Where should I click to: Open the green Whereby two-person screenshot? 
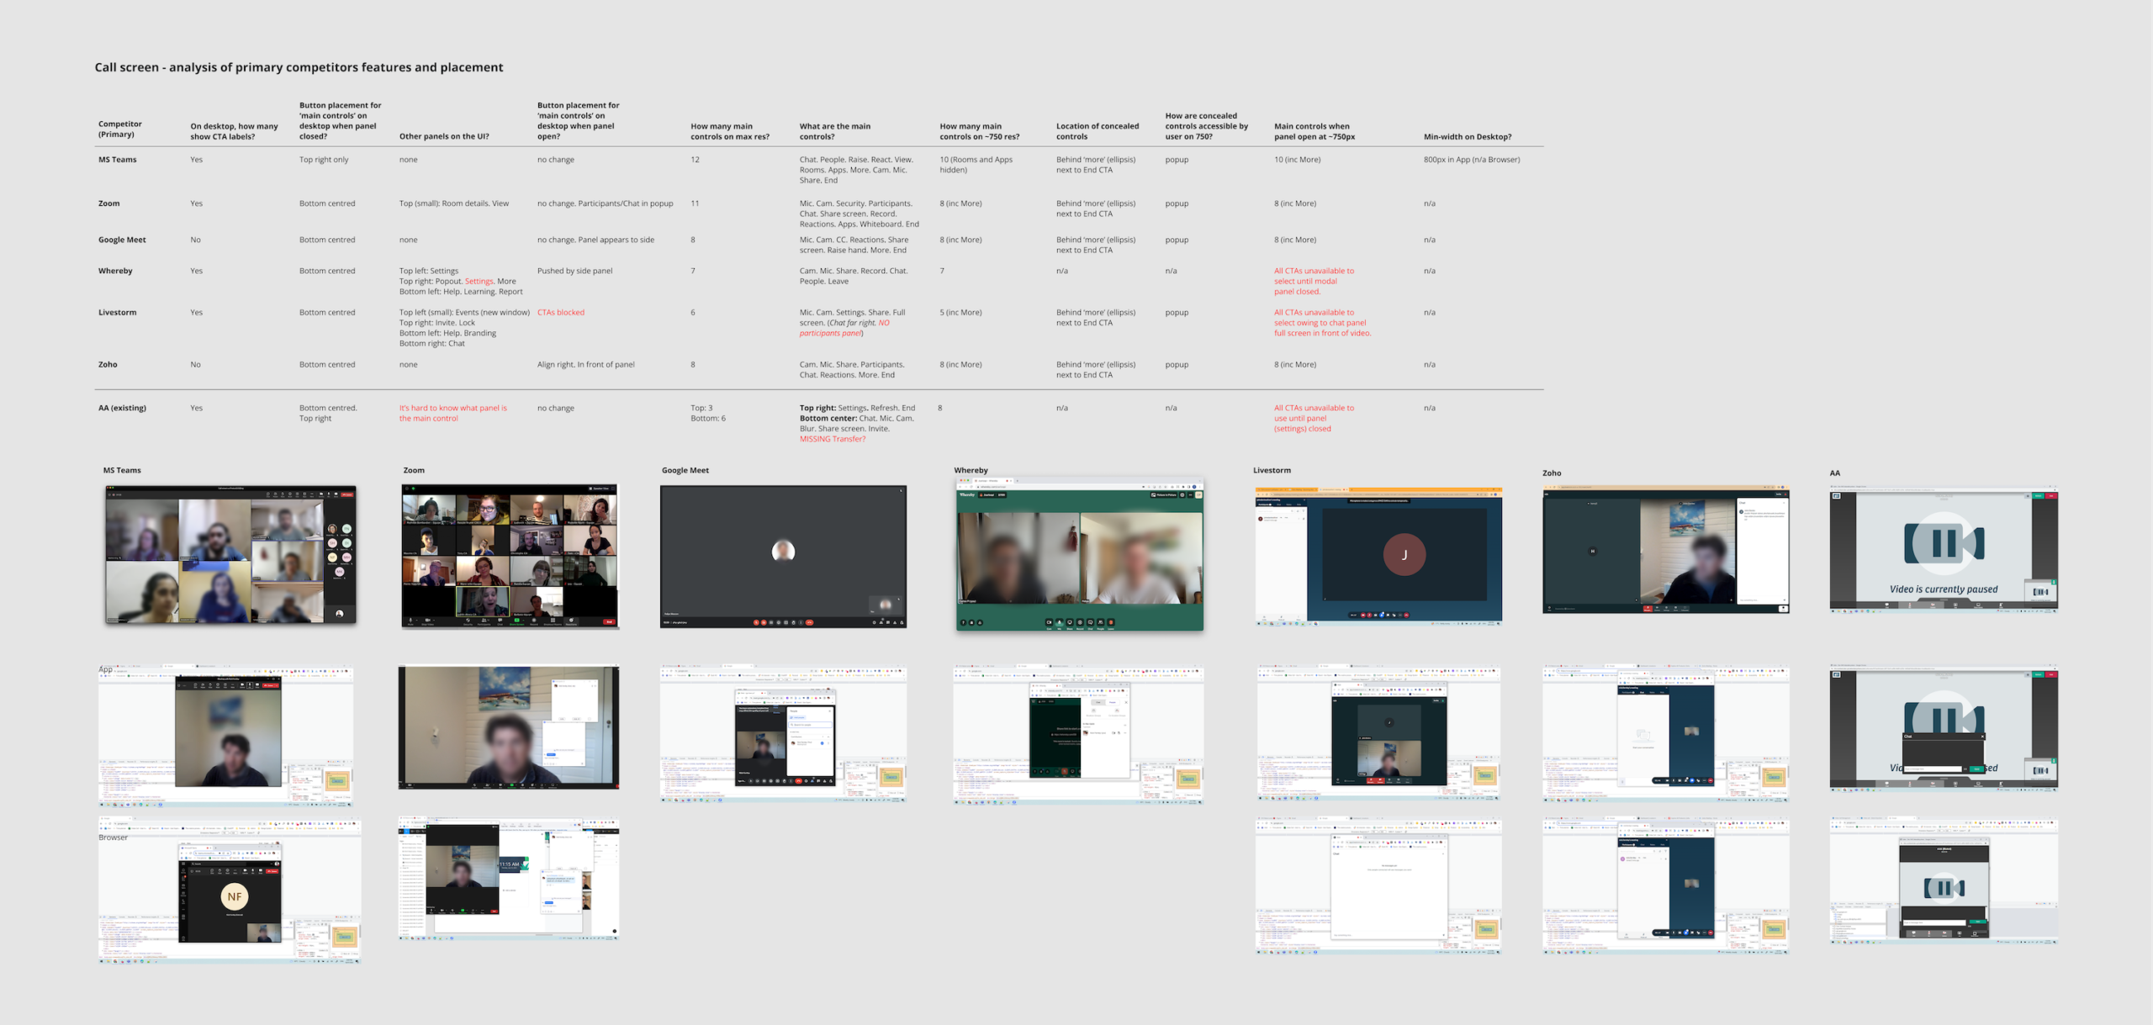pos(1080,554)
